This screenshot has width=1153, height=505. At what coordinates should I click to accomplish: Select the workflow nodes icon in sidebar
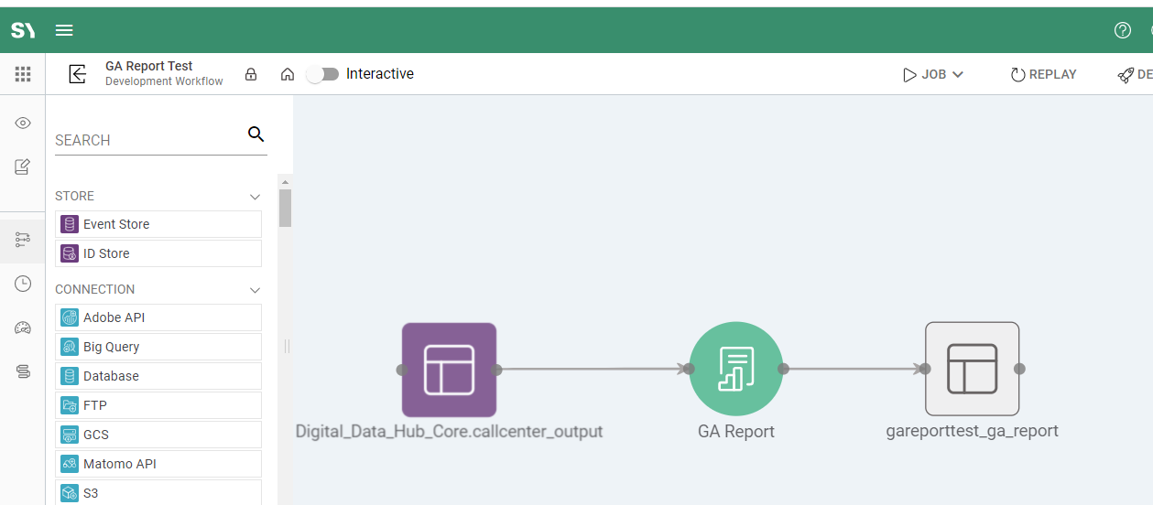tap(23, 240)
